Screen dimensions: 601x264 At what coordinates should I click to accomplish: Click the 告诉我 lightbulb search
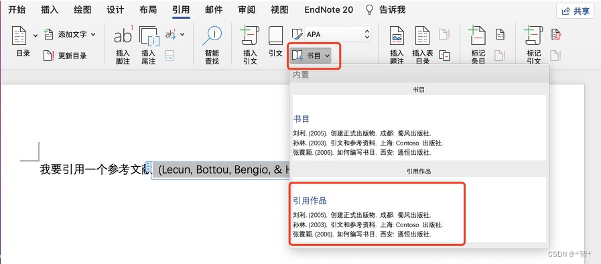(x=385, y=10)
